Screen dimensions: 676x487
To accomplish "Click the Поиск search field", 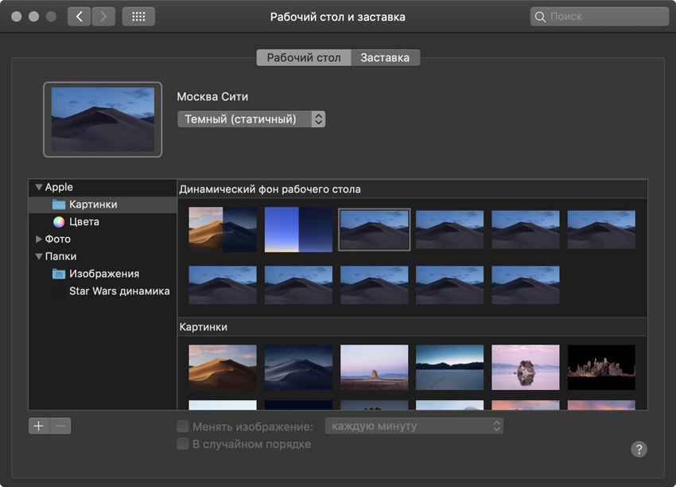I will pyautogui.click(x=600, y=17).
